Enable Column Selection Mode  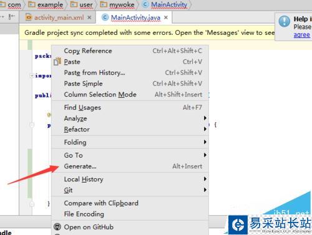(130, 95)
